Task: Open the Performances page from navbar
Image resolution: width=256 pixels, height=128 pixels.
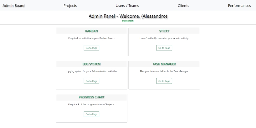Action: [x=239, y=6]
